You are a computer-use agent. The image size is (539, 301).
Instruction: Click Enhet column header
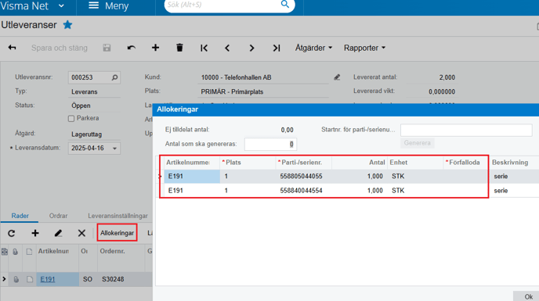click(415, 163)
